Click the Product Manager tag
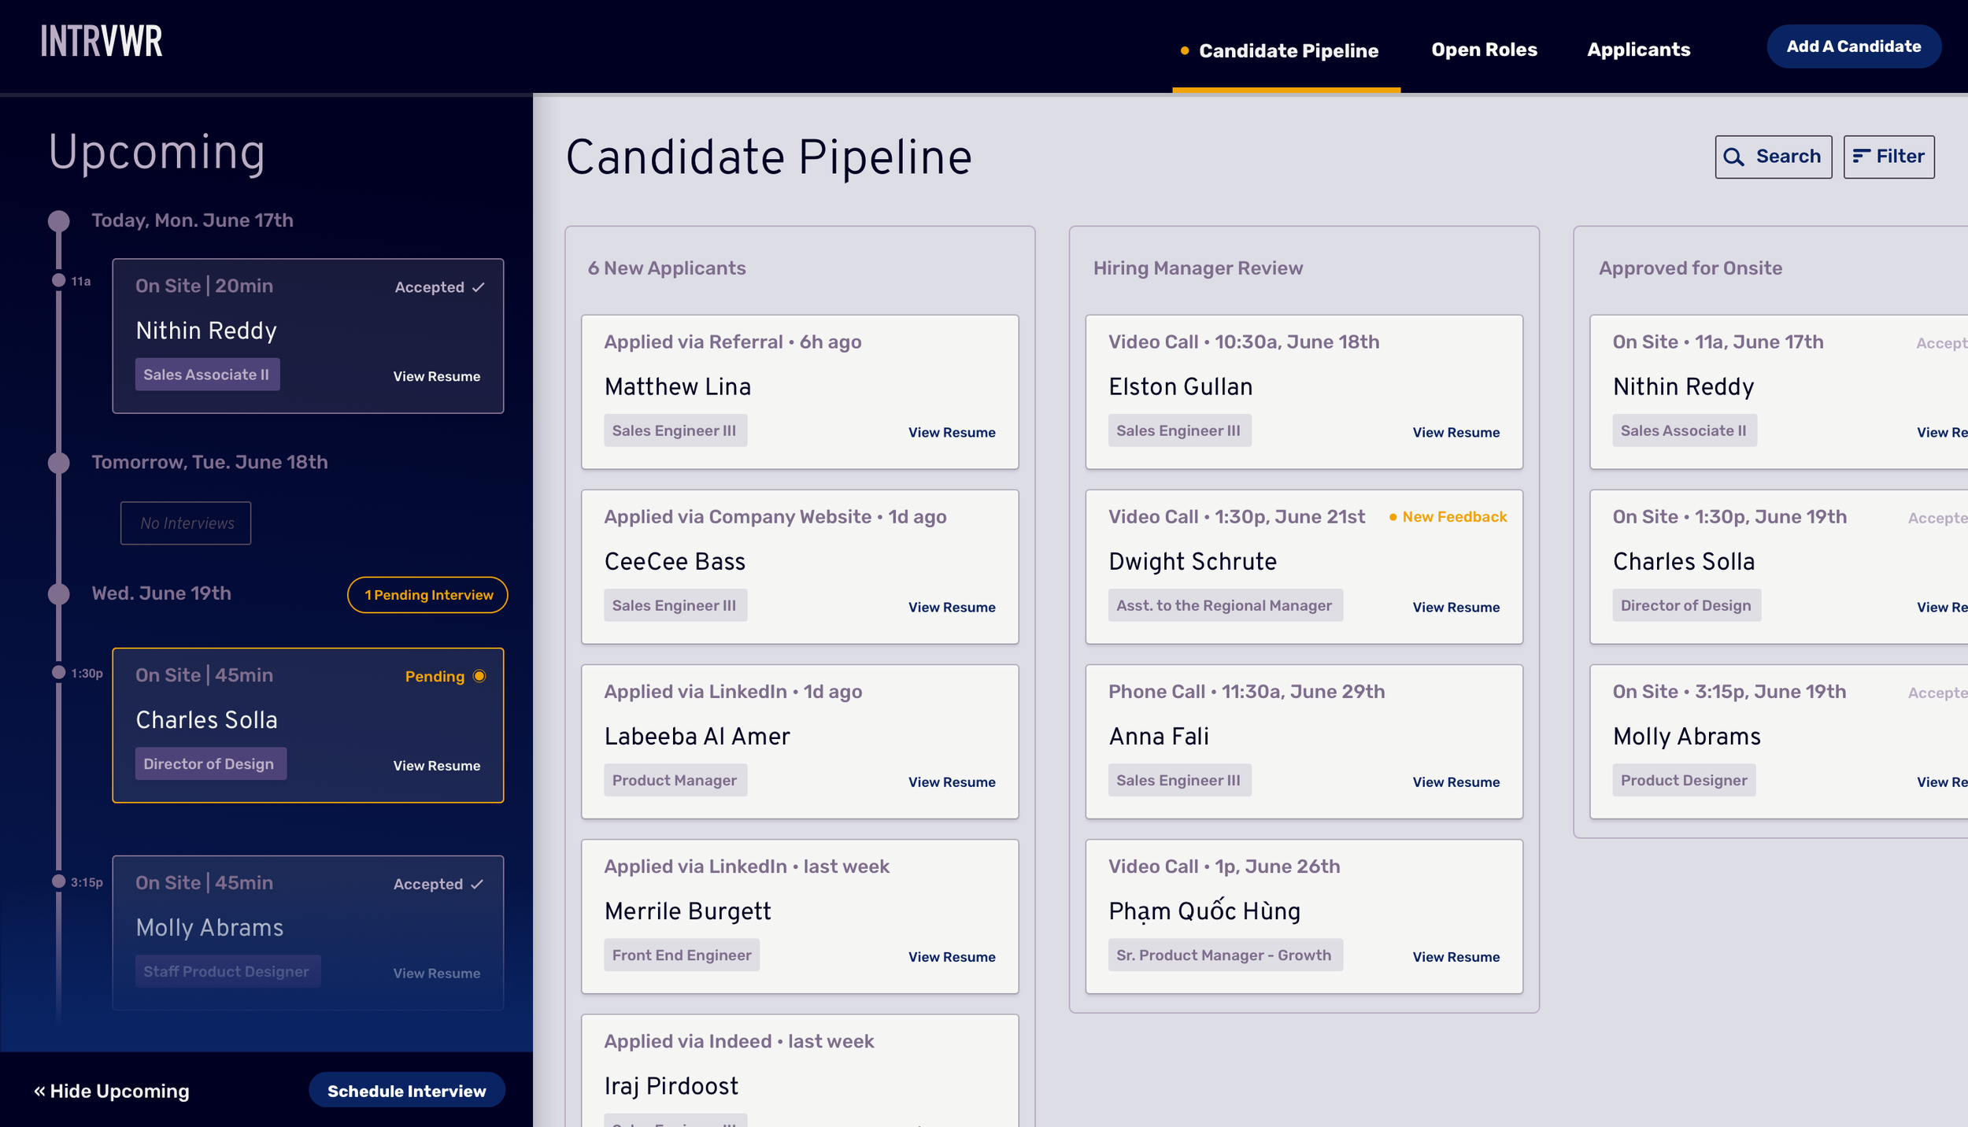This screenshot has width=1968, height=1127. [x=675, y=780]
